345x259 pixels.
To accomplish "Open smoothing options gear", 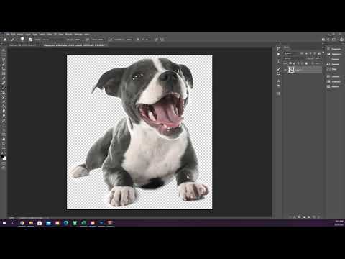I will 137,40.
